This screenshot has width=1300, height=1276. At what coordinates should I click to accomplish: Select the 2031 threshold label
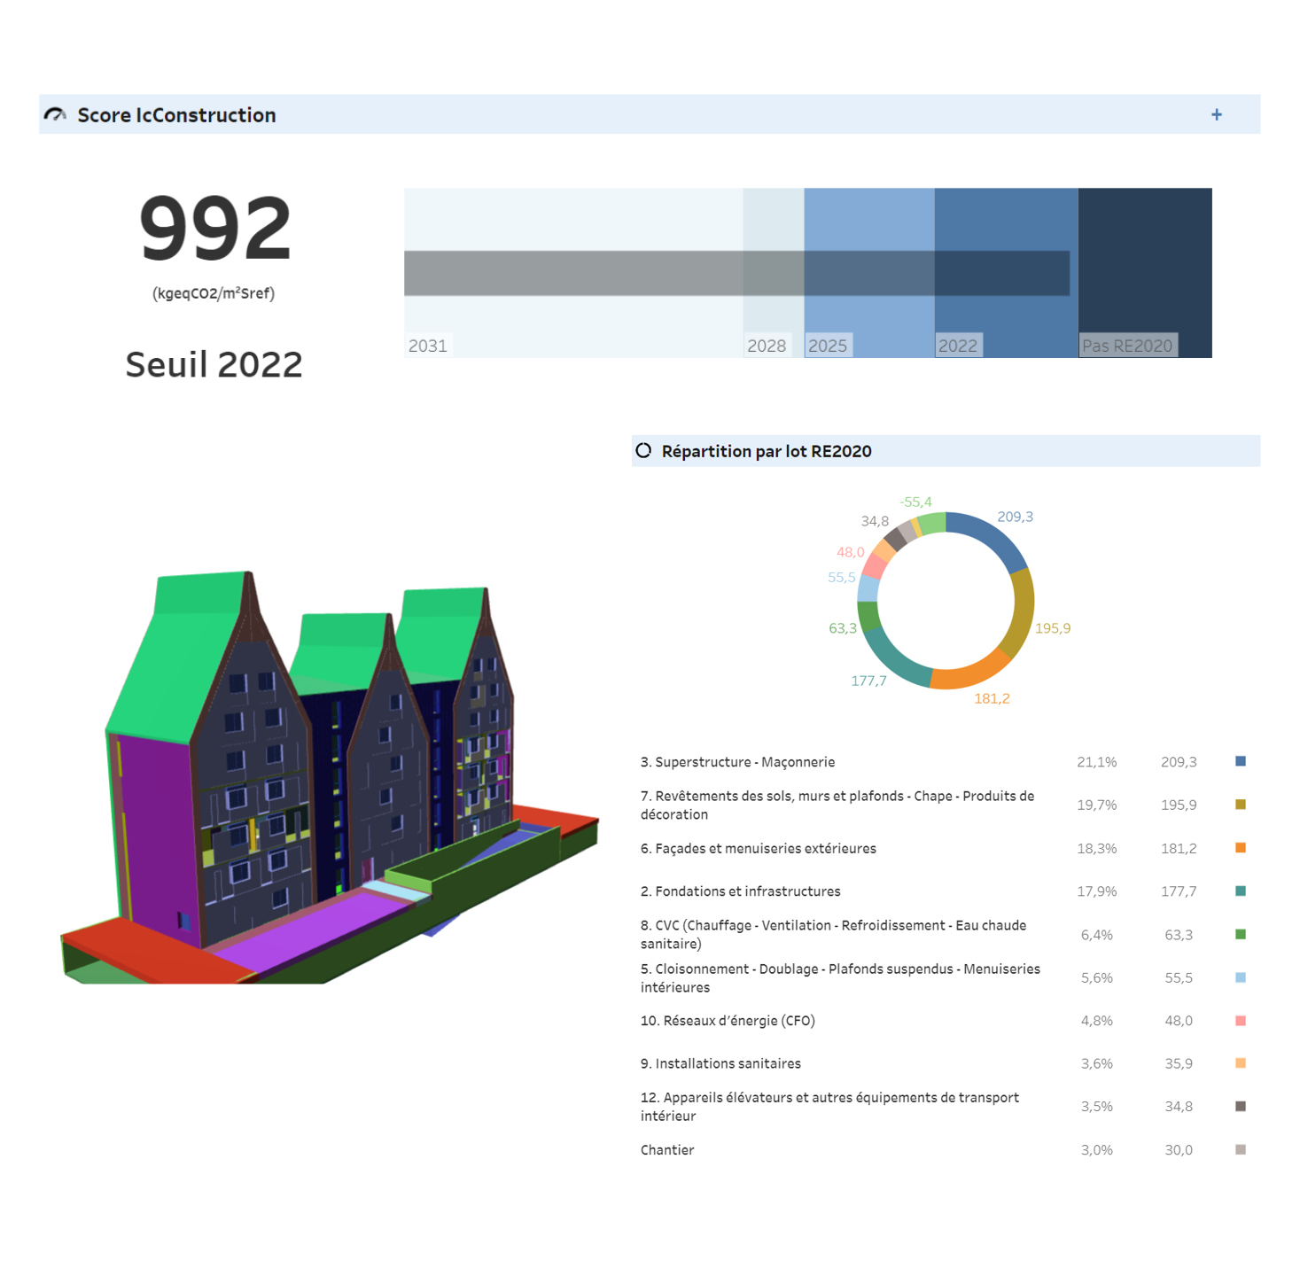point(428,346)
